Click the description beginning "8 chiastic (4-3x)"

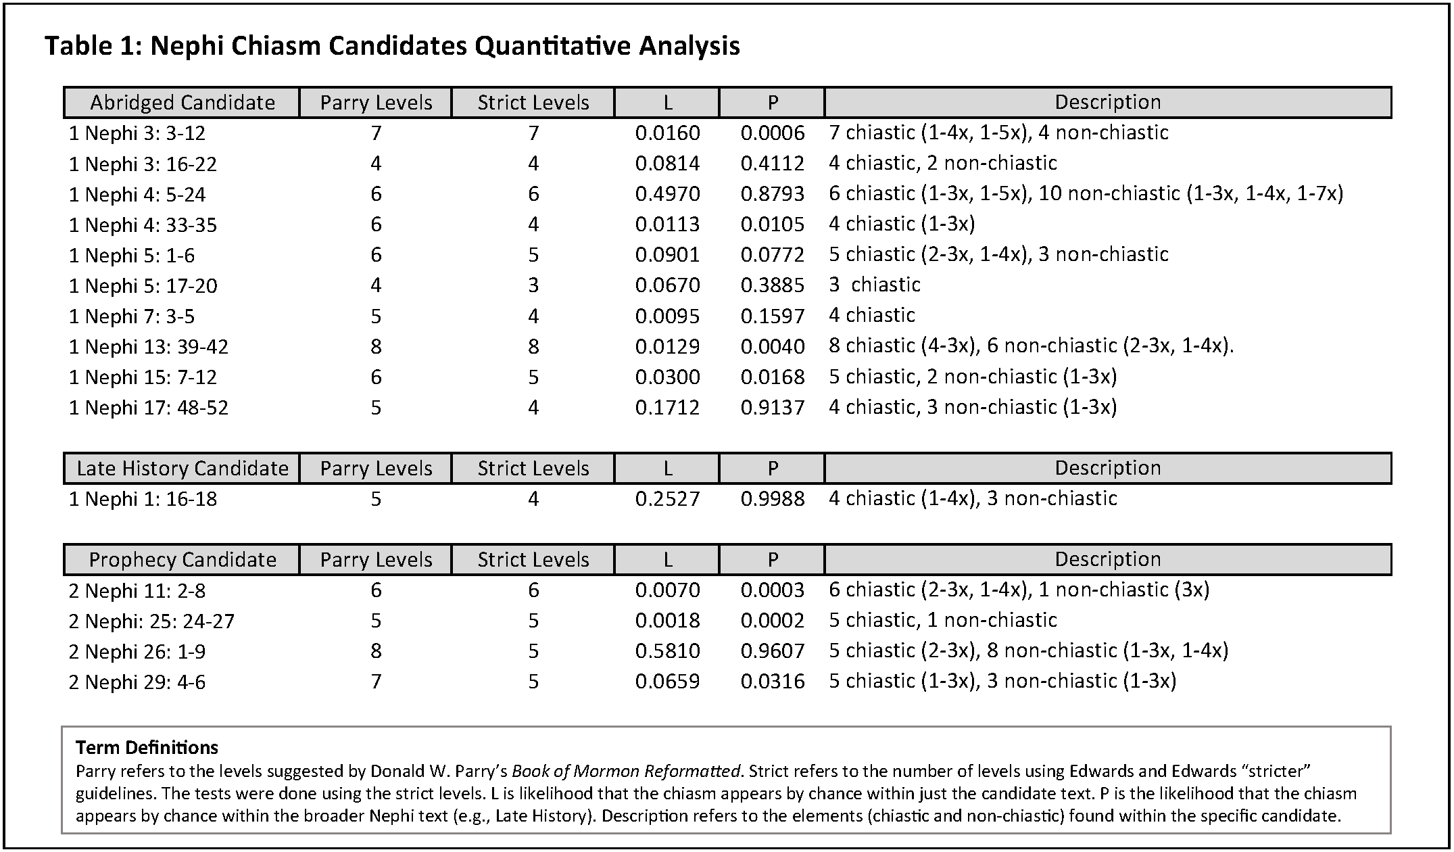1031,346
